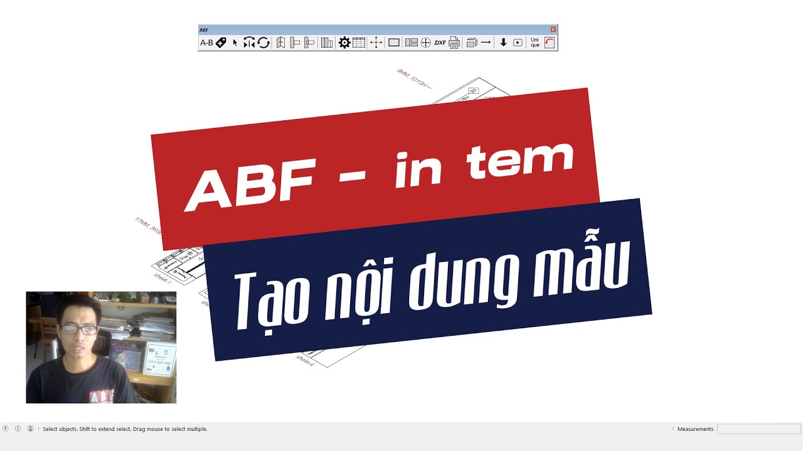The image size is (803, 451).
Task: Close the ABF floating toolbar
Action: (x=553, y=29)
